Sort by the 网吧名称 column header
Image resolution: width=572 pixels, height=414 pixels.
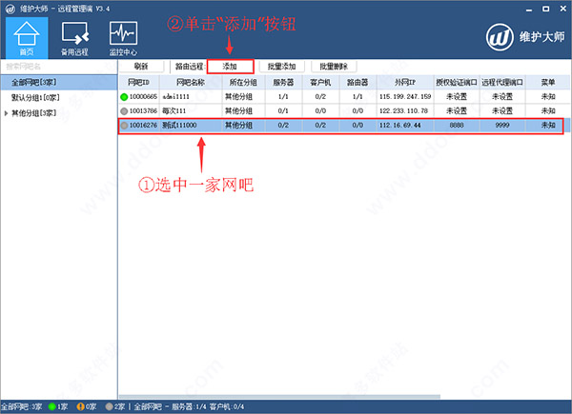point(191,82)
